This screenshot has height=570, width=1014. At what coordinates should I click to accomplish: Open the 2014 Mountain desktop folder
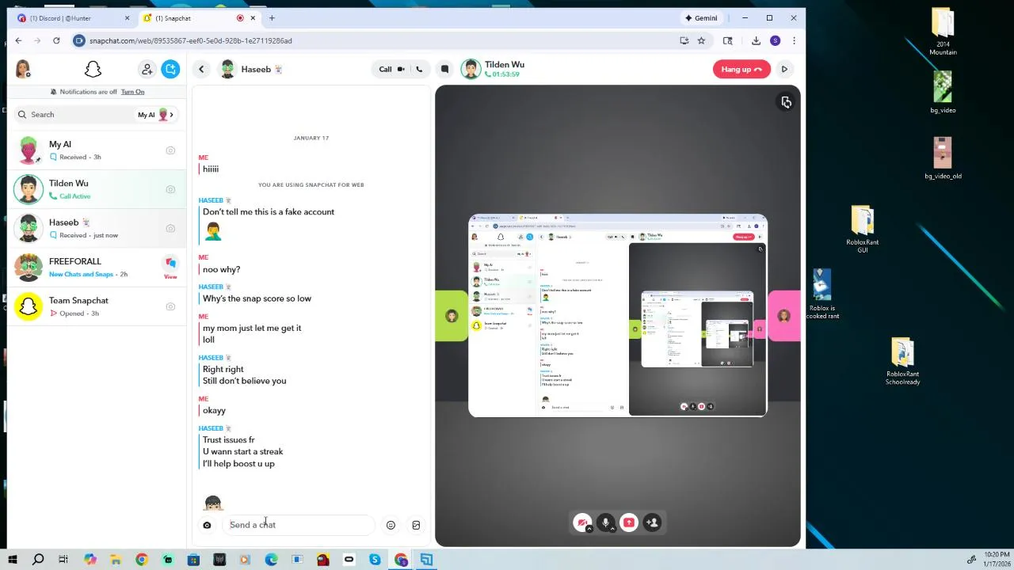943,32
